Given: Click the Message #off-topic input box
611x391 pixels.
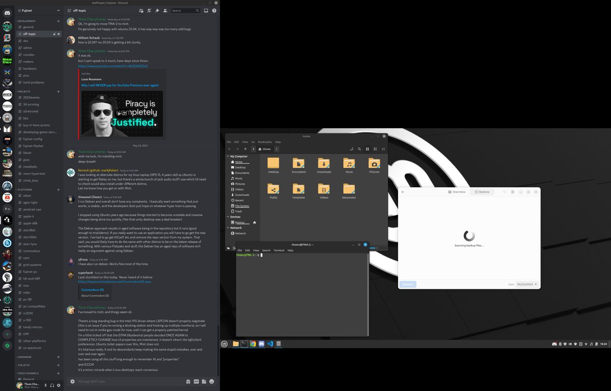Looking at the screenshot, I should (x=130, y=381).
